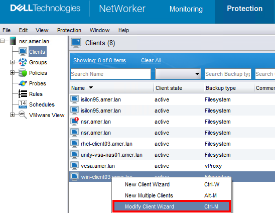Viewport: 275px width, 213px height.
Task: Click the Clear All link
Action: point(151,60)
